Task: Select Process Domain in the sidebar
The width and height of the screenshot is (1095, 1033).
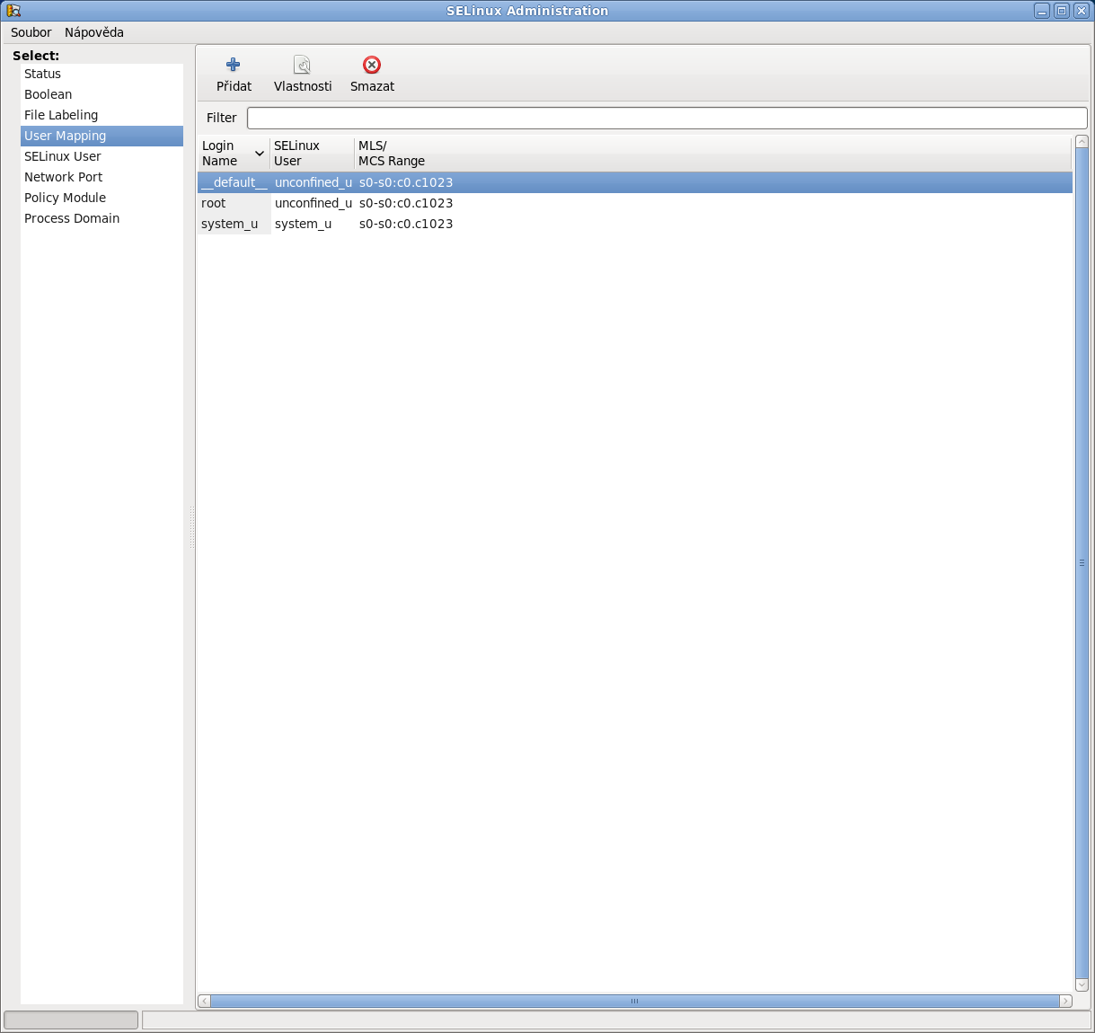Action: tap(102, 218)
